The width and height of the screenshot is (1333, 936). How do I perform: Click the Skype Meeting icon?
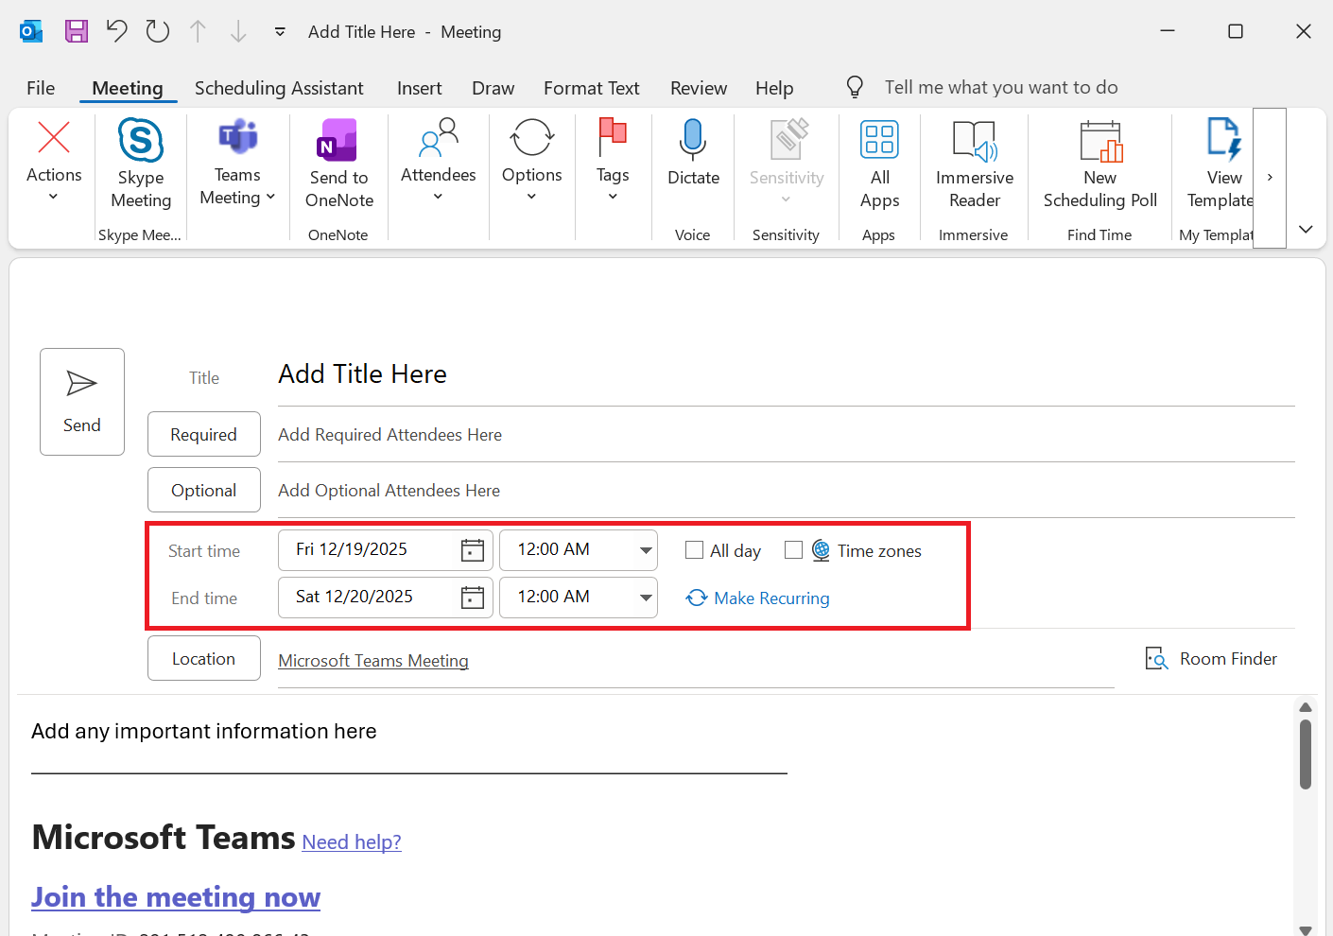[x=141, y=142]
